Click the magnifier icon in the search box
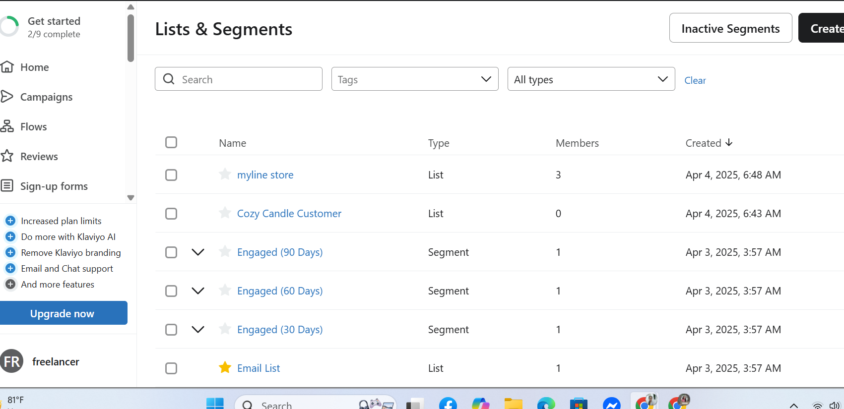The image size is (844, 409). [169, 79]
